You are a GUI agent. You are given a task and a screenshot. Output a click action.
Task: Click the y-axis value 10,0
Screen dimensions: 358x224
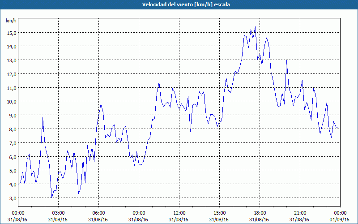[x=12, y=102]
